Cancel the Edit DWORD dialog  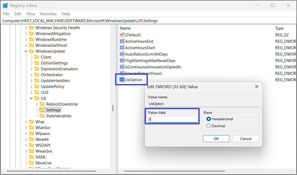pos(245,139)
